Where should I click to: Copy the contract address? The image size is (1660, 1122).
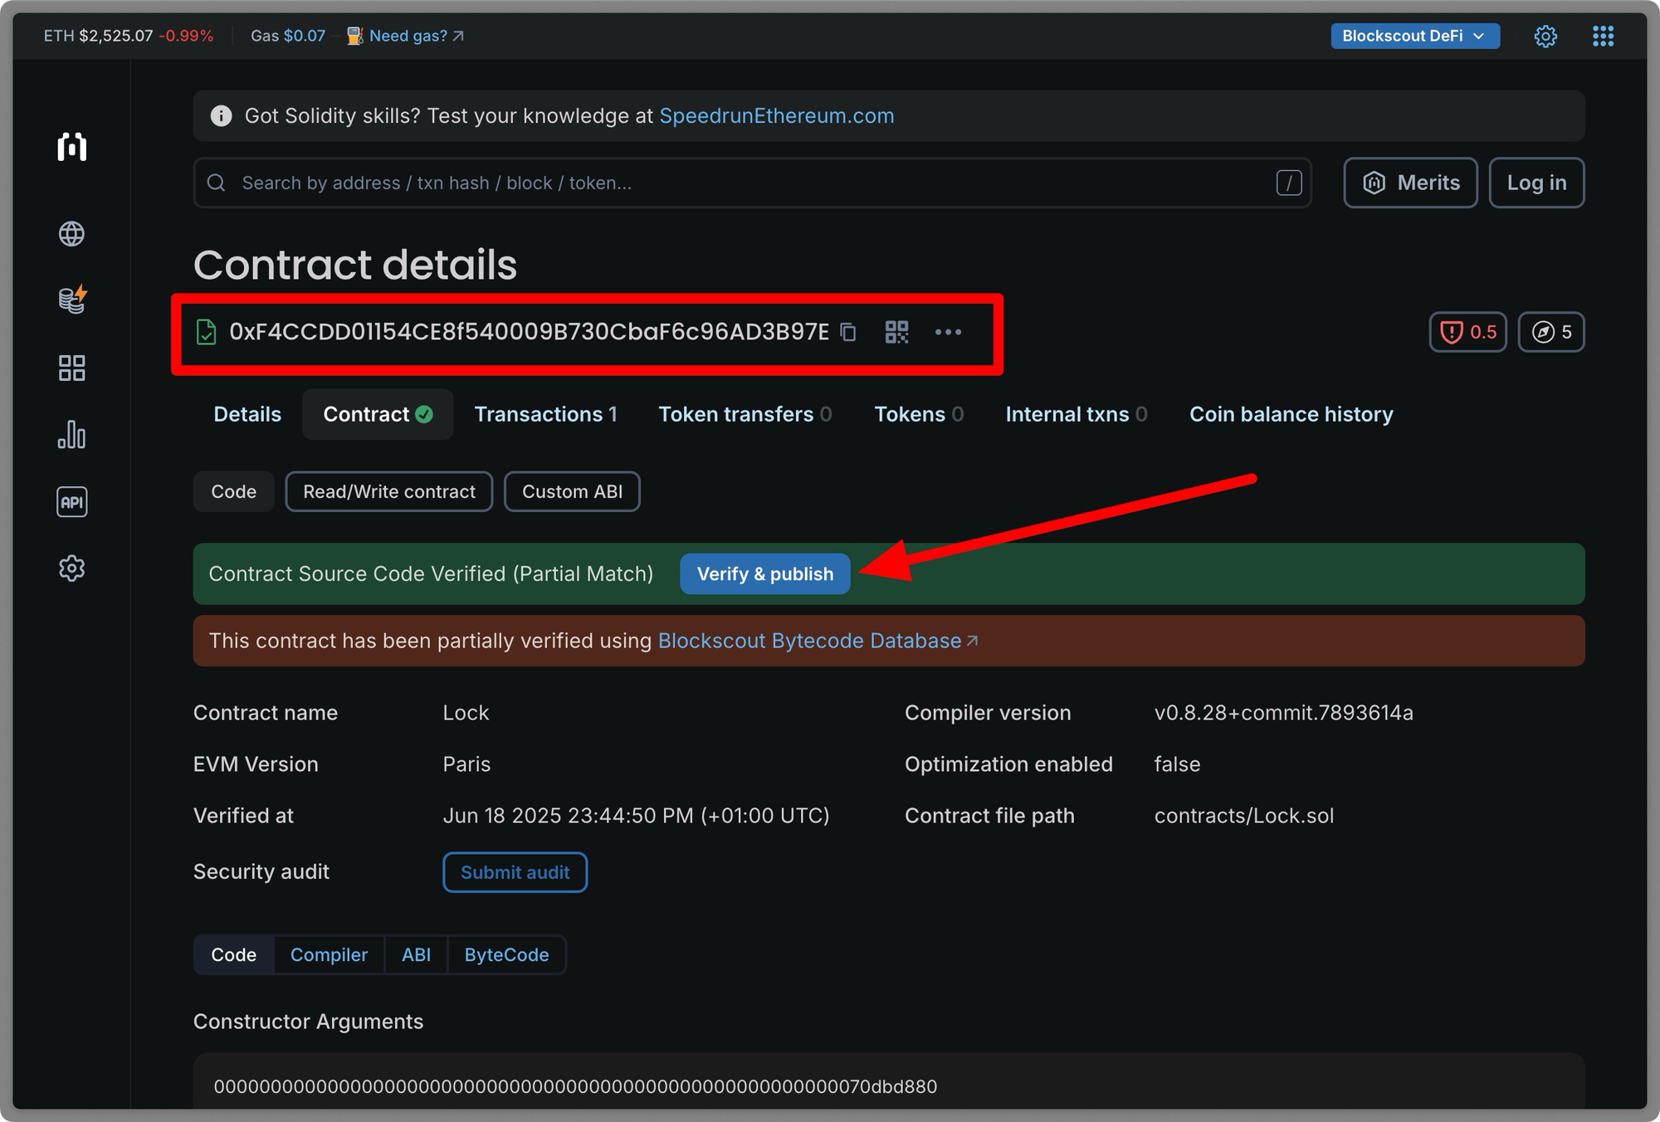pos(848,332)
